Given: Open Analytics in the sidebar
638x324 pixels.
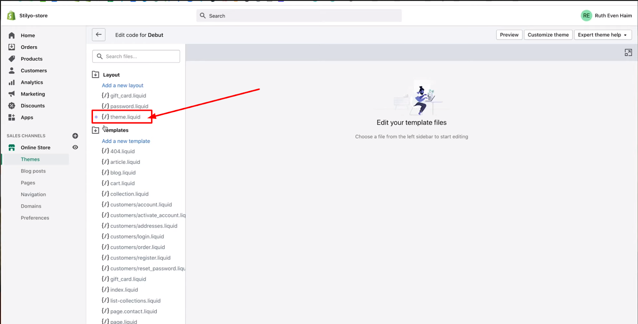Looking at the screenshot, I should [32, 82].
